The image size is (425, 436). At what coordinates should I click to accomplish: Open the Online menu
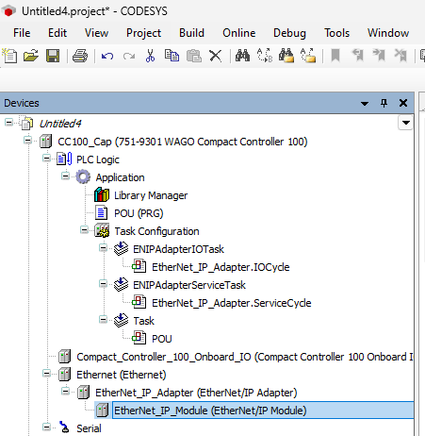(x=239, y=33)
